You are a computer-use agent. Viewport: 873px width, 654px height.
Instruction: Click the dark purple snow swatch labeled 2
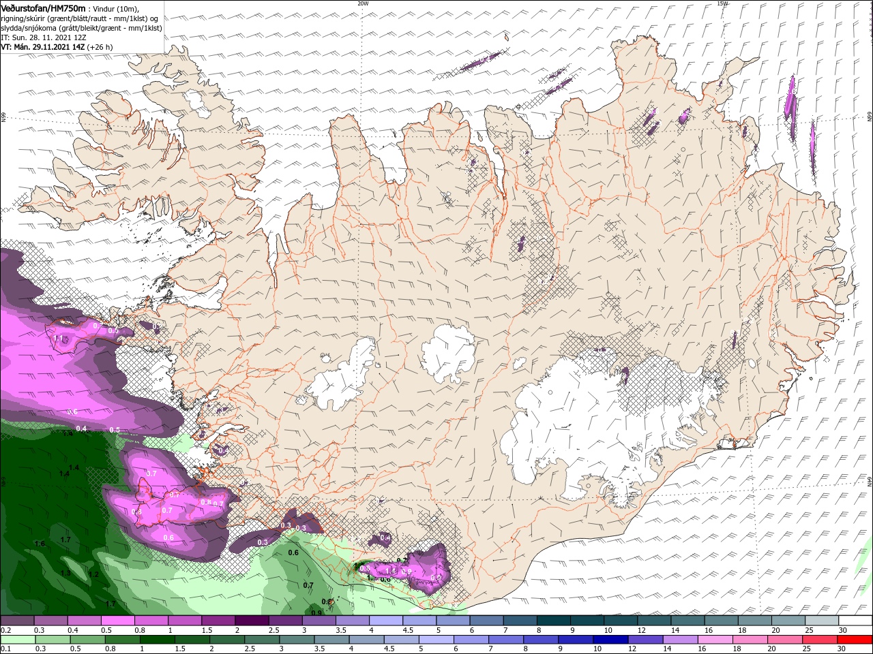(x=252, y=621)
